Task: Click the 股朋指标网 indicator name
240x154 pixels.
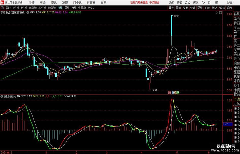Action: point(10,96)
